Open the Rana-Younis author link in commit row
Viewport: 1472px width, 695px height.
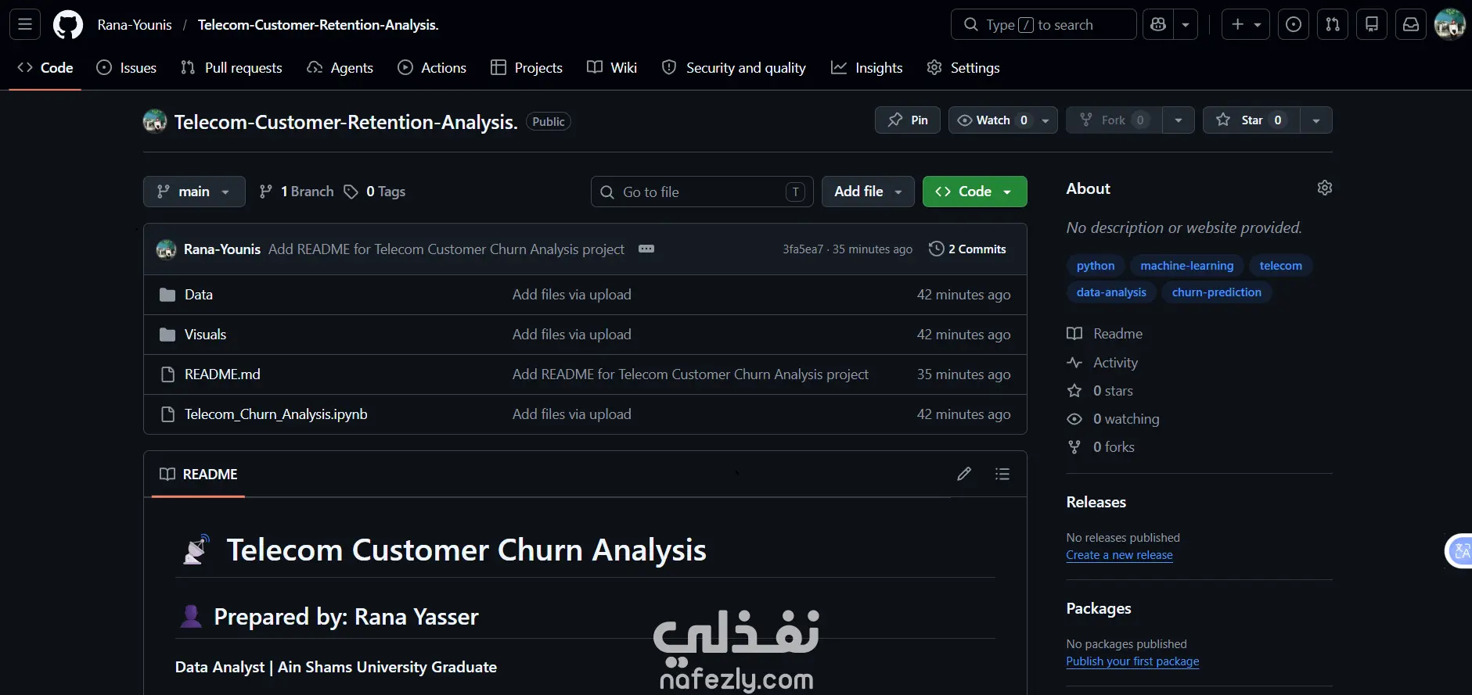(x=222, y=249)
